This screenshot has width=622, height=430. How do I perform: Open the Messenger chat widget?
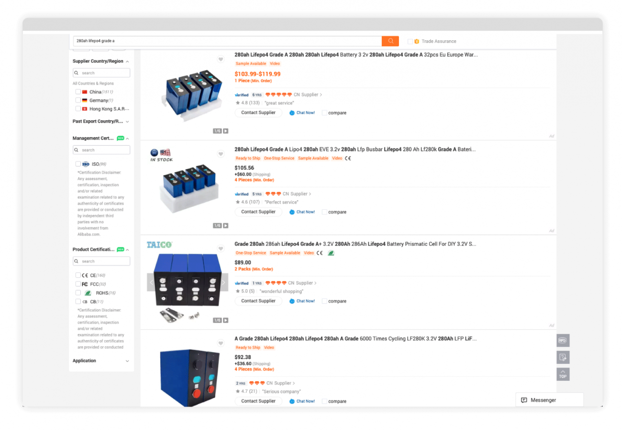point(549,400)
